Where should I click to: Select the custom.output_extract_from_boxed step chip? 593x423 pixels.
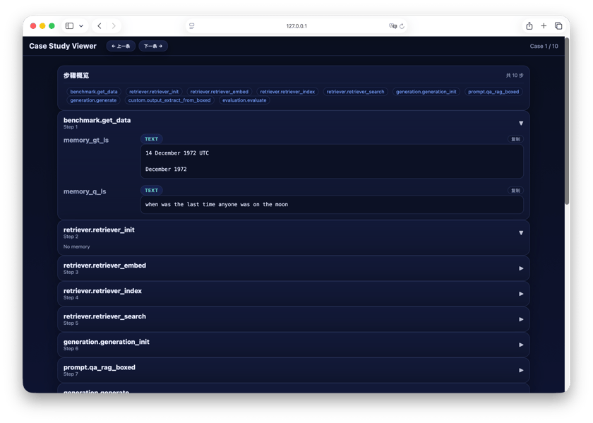(169, 100)
